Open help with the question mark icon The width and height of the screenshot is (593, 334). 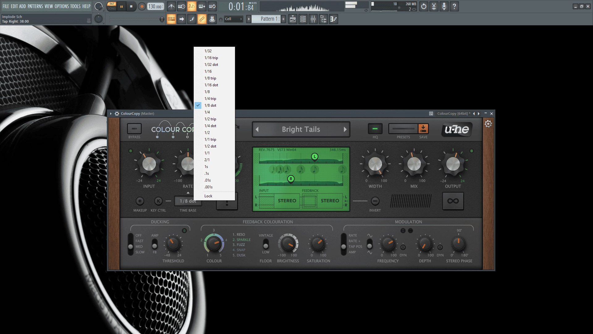point(454,6)
